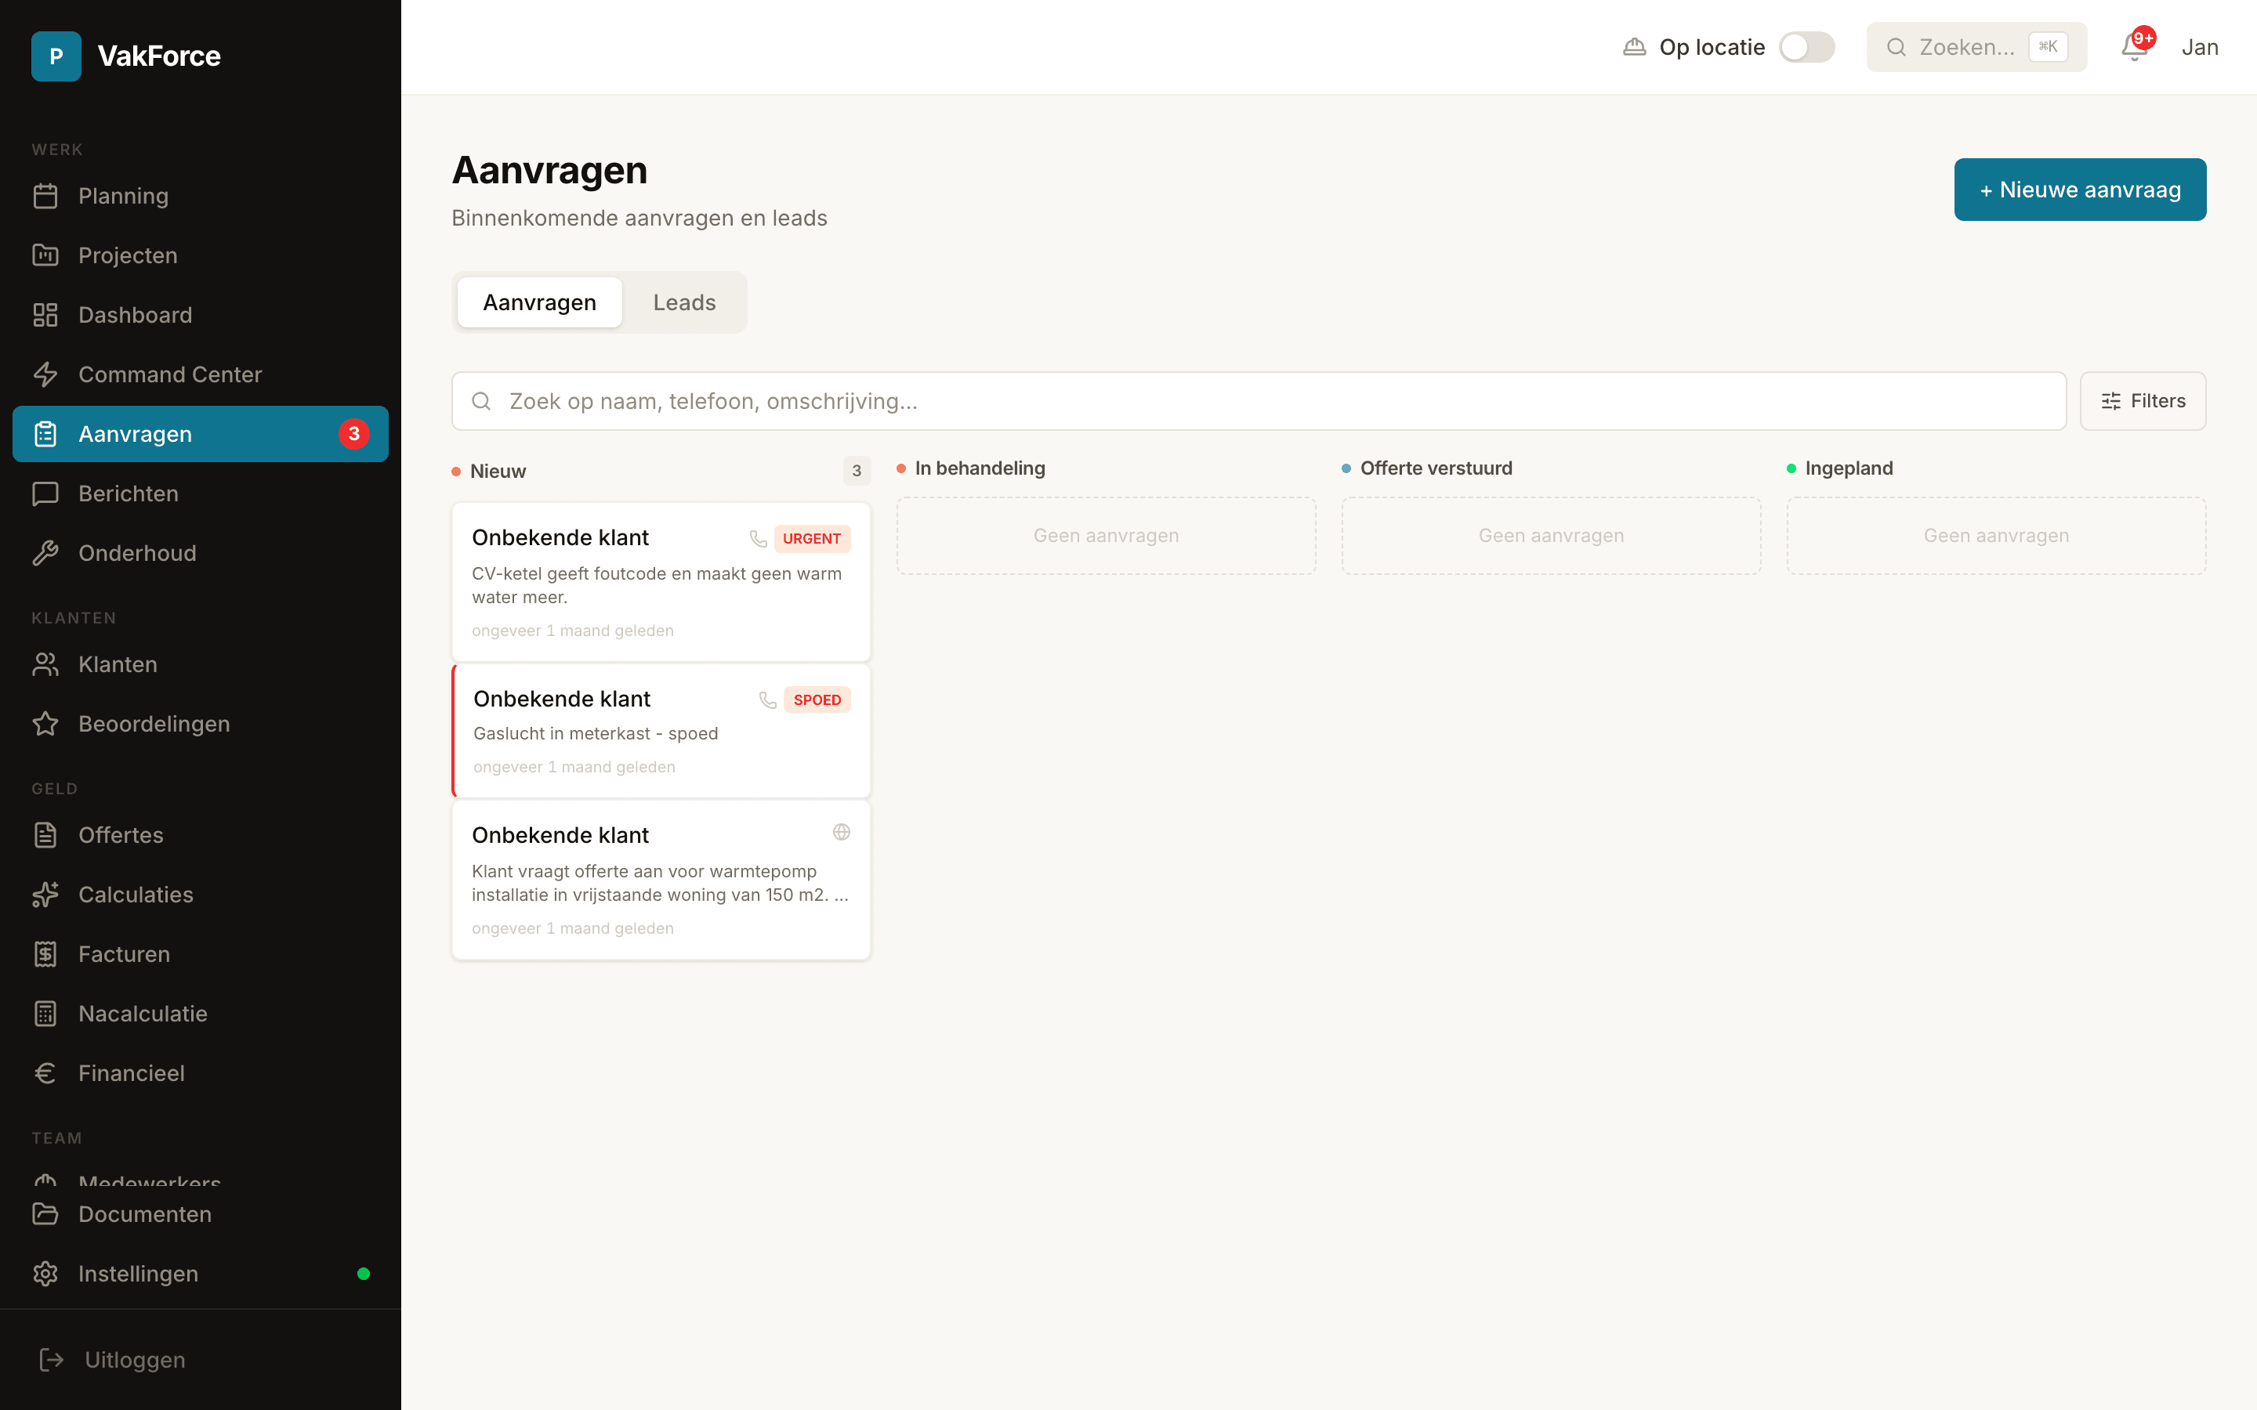Focus the Zoek op naam, telefoon field
The height and width of the screenshot is (1410, 2257).
[1259, 402]
